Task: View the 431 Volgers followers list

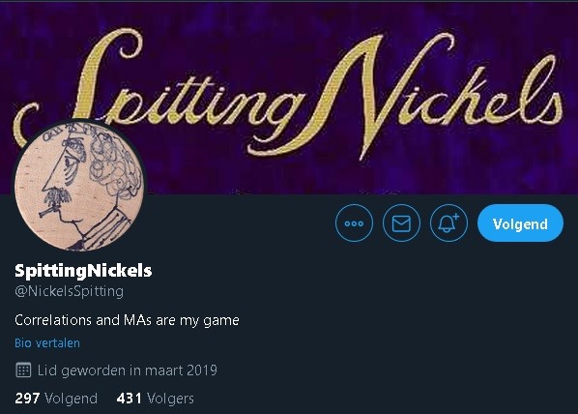Action: click(156, 399)
